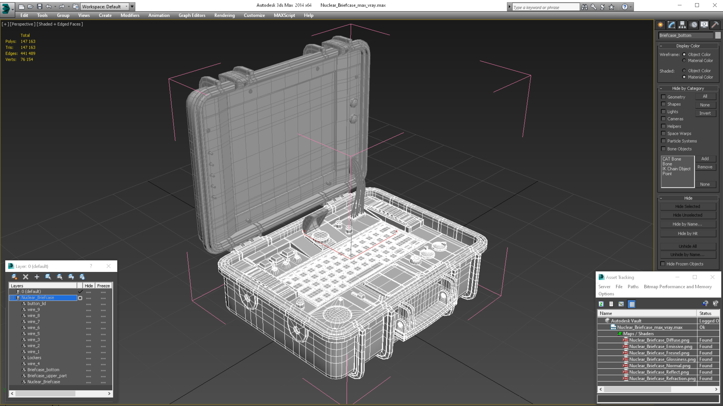
Task: Click the Redo arrow icon
Action: [62, 7]
